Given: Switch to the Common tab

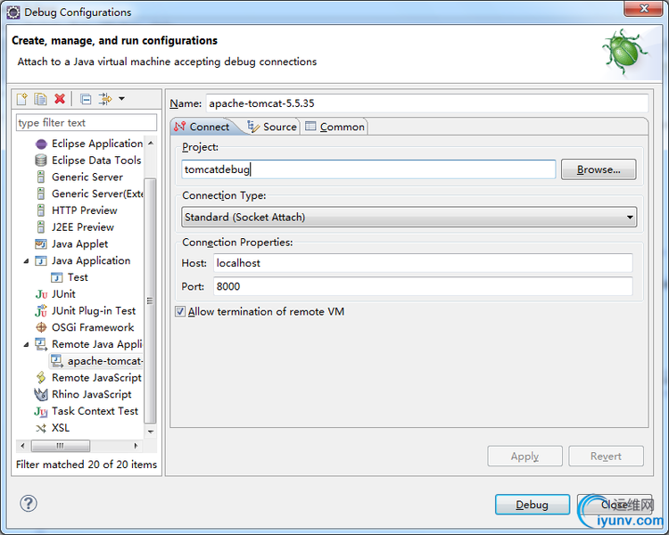Looking at the screenshot, I should point(334,127).
